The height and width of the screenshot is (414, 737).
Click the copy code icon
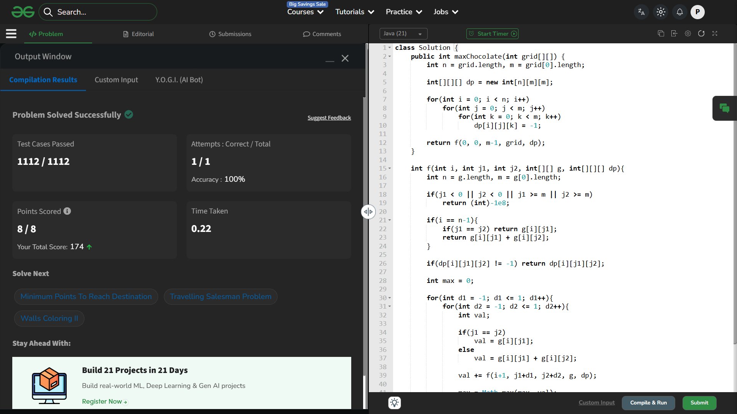(x=661, y=34)
